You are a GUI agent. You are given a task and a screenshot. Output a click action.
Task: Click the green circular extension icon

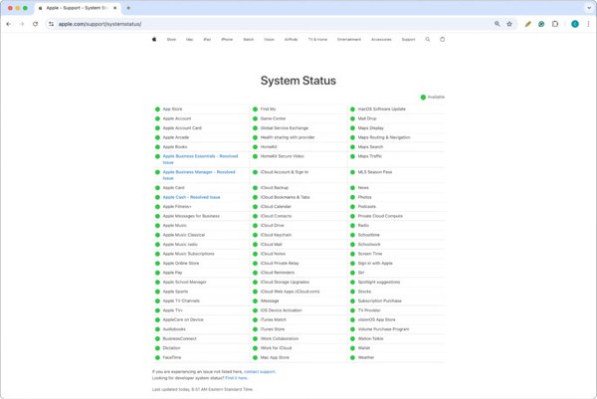541,24
